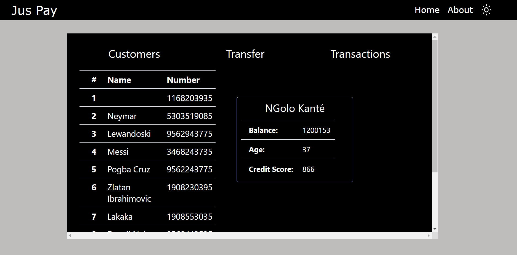This screenshot has height=255, width=517.
Task: Switch to the Transactions tab
Action: (360, 54)
